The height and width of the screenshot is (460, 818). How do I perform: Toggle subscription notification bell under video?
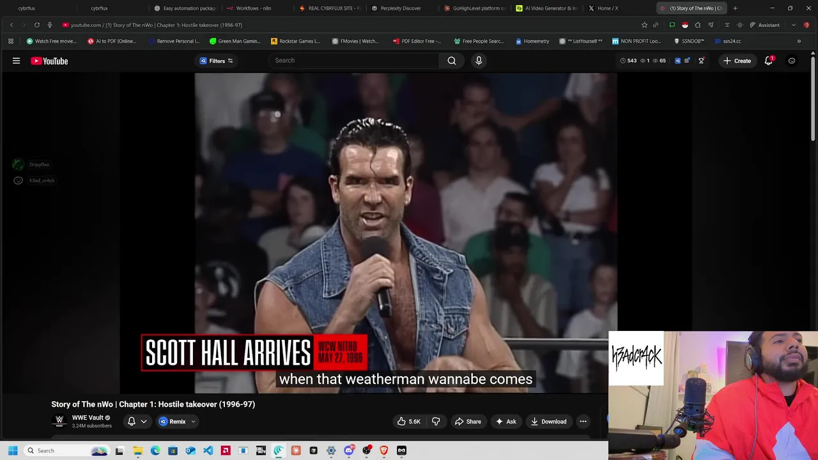point(132,422)
